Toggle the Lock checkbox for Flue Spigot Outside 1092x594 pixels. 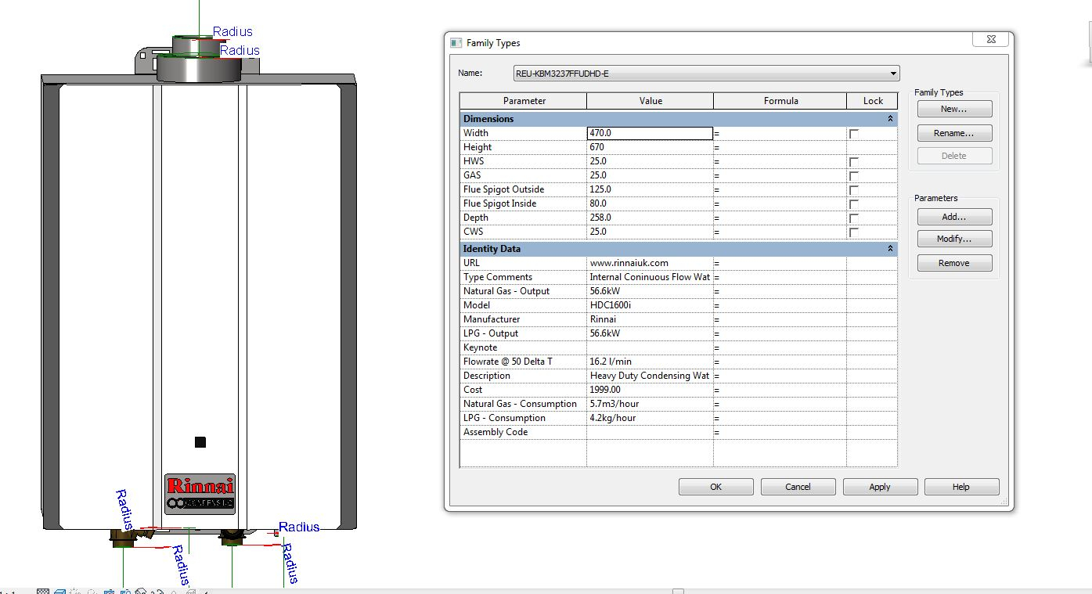click(854, 190)
